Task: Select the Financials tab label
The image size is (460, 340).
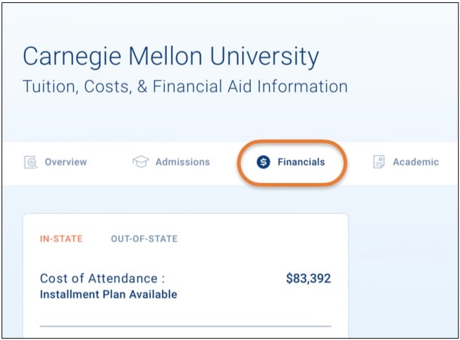Action: (x=301, y=162)
